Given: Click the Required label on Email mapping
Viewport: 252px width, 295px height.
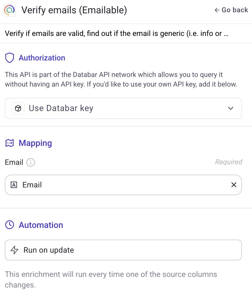Looking at the screenshot, I should pyautogui.click(x=229, y=162).
